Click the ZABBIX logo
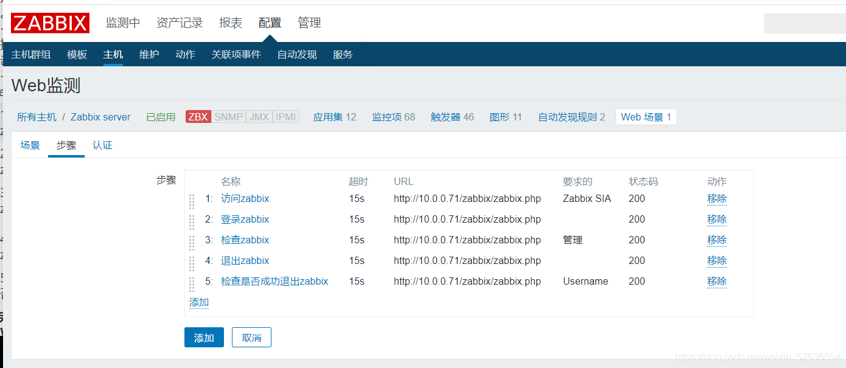The image size is (846, 368). (50, 23)
